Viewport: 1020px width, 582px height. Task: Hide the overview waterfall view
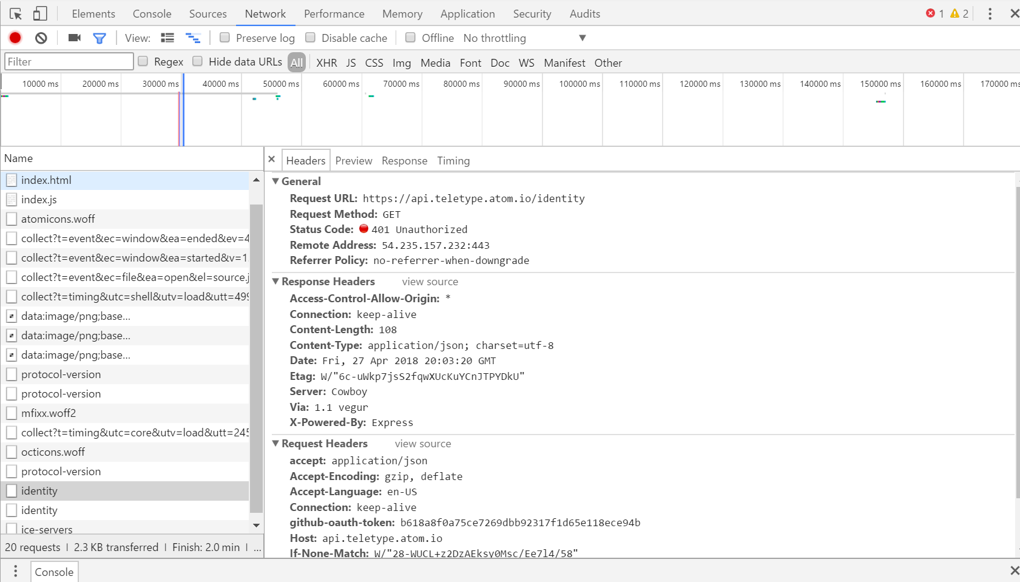[193, 38]
